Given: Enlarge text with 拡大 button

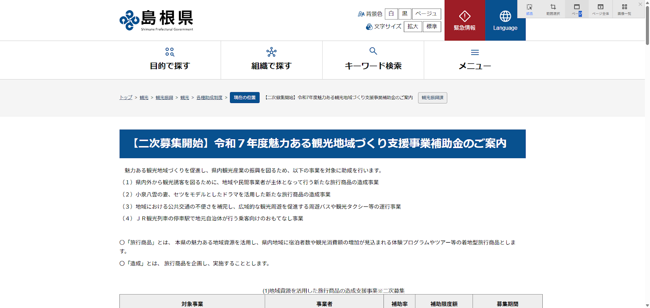Looking at the screenshot, I should [x=413, y=27].
